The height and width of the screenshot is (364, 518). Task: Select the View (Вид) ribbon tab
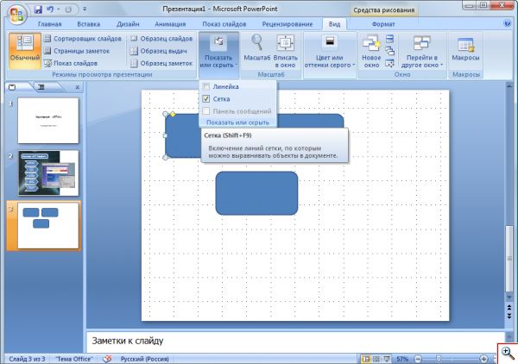click(334, 24)
